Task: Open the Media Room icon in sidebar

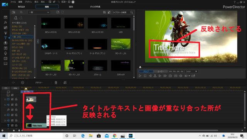Action: point(5,17)
